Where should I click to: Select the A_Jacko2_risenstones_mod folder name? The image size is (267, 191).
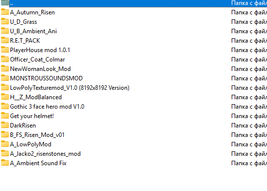[x=45, y=154]
